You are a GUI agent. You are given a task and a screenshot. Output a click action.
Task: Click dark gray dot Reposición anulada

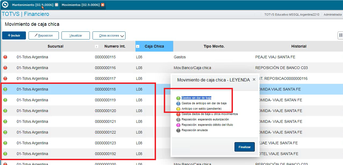point(178,130)
